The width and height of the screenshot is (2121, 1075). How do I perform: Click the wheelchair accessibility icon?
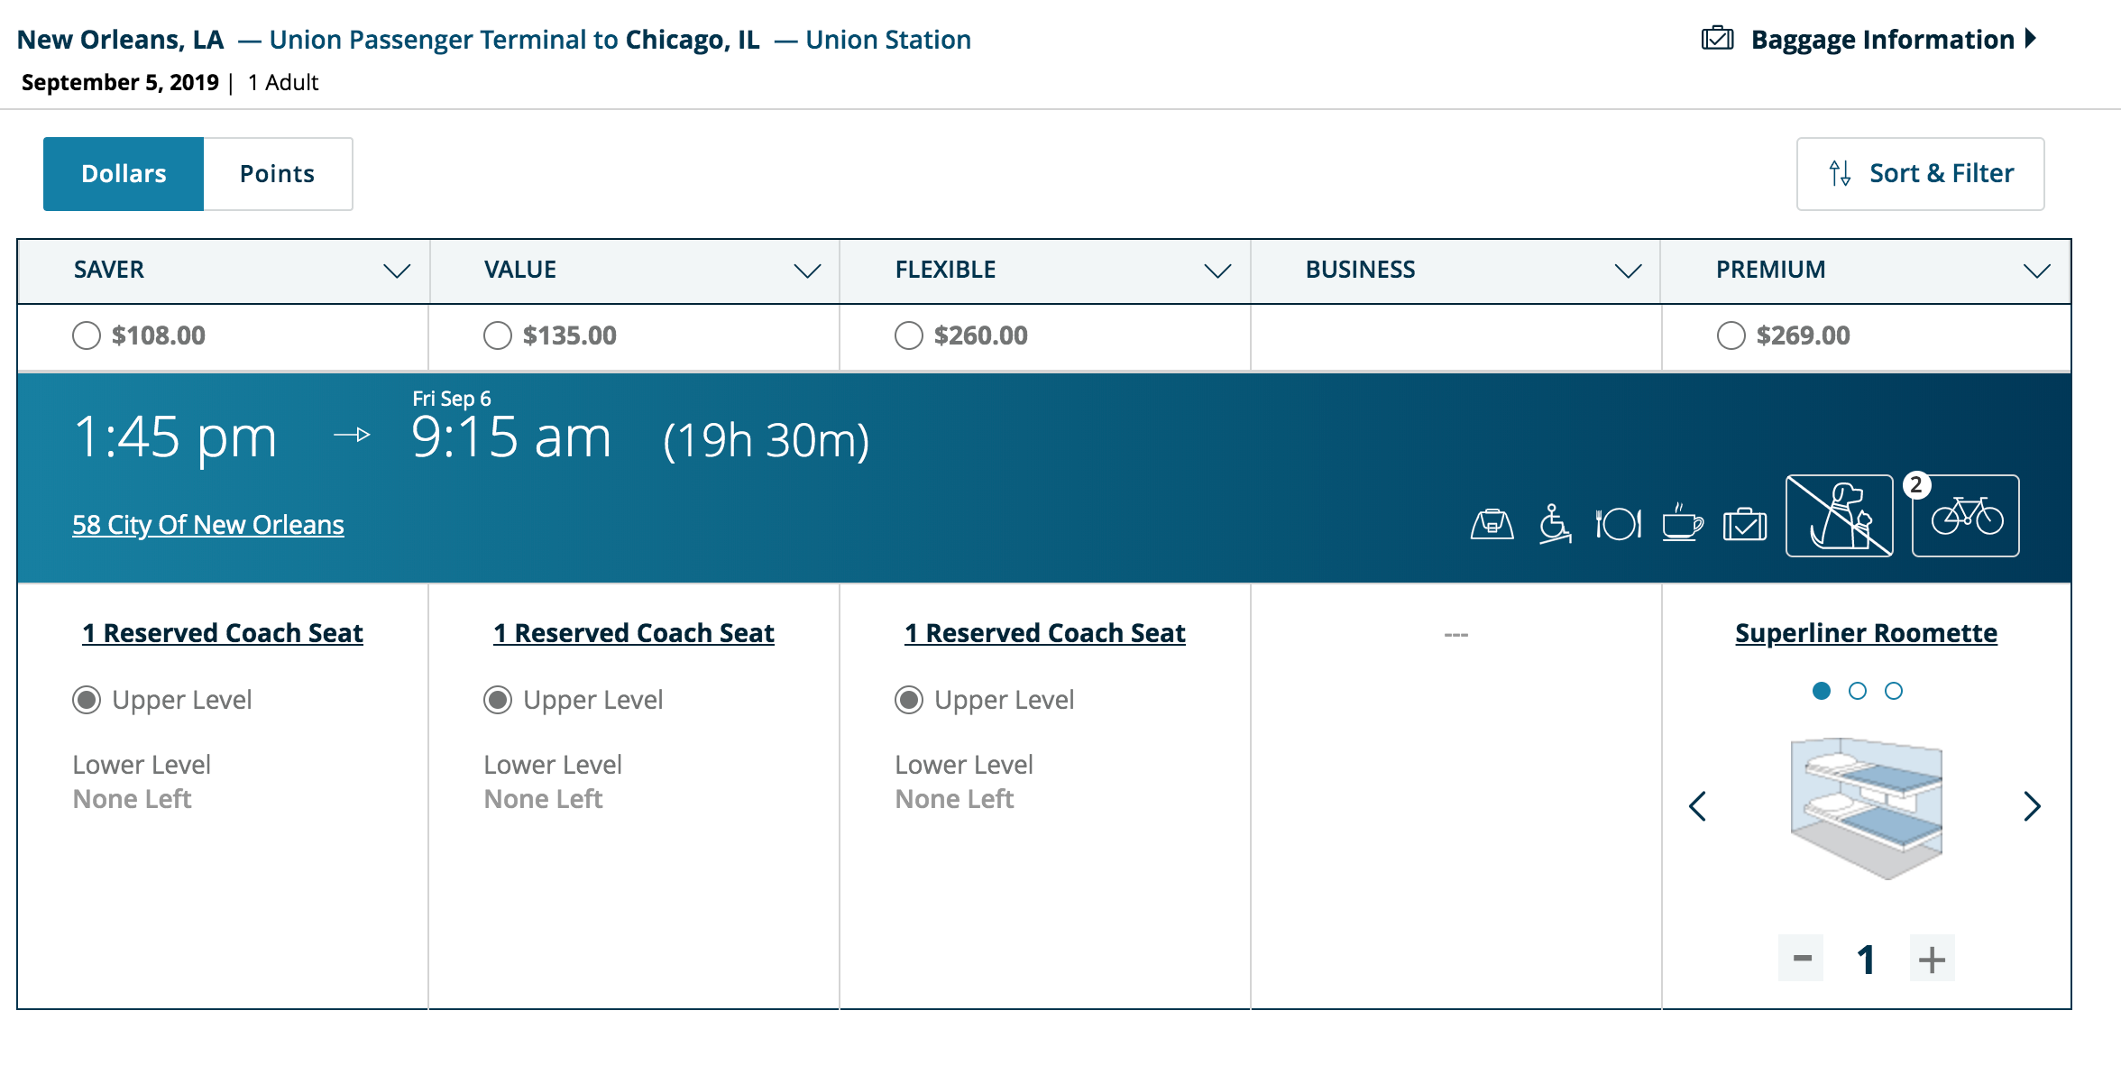pyautogui.click(x=1555, y=523)
